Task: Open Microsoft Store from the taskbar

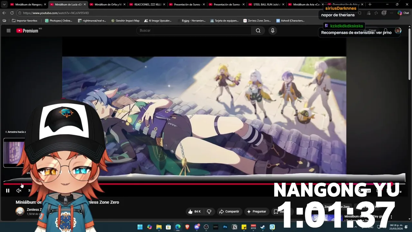Action: click(168, 227)
